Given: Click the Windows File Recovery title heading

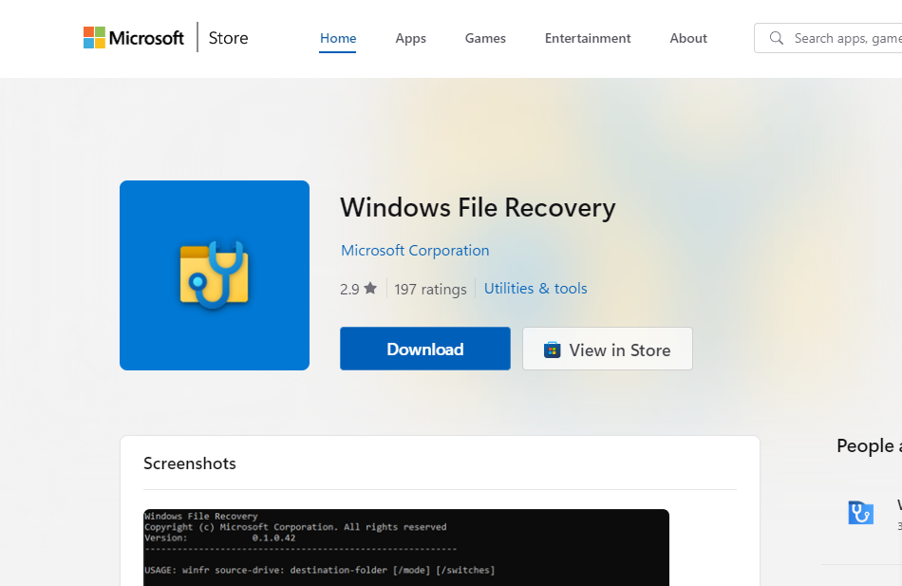Looking at the screenshot, I should point(478,208).
